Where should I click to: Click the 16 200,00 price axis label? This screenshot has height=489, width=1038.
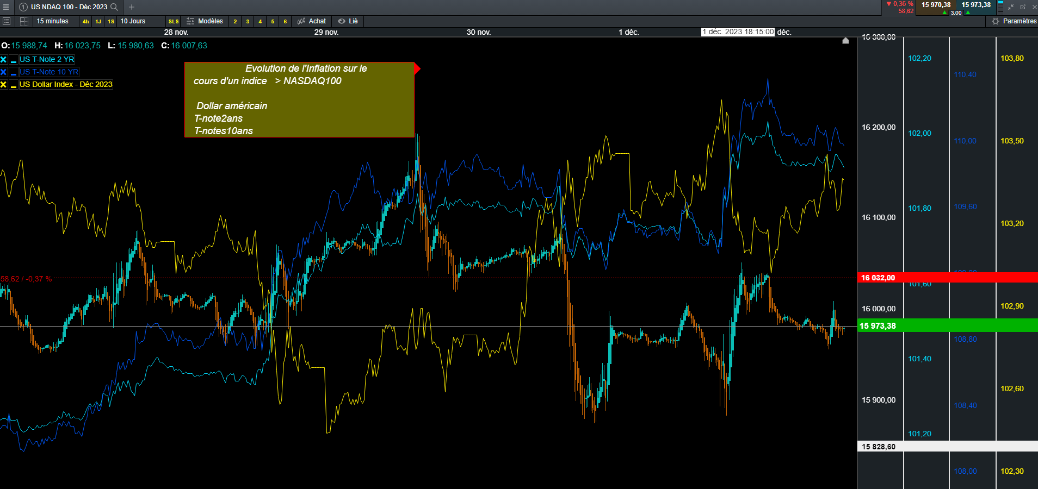click(x=879, y=128)
